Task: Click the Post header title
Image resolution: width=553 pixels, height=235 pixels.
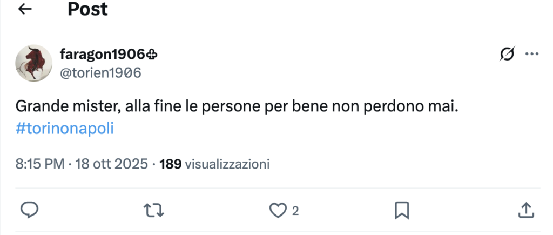Action: (x=87, y=9)
